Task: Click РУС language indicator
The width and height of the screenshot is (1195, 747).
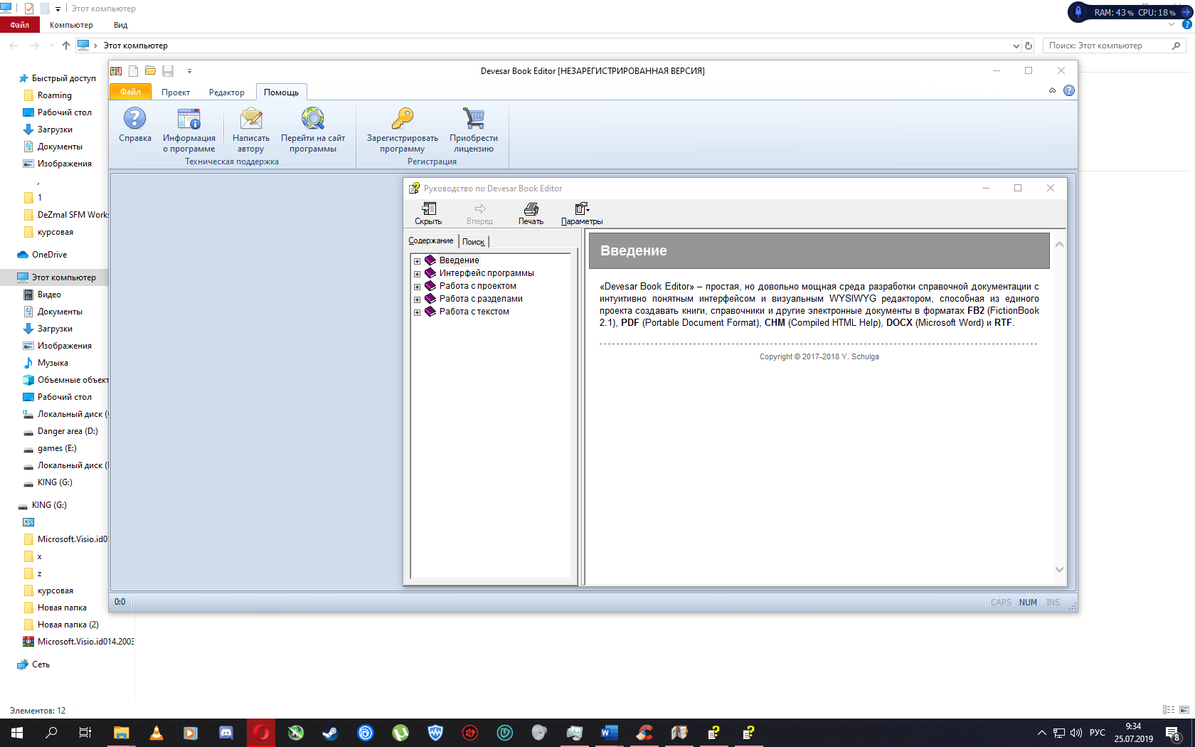Action: (x=1098, y=733)
